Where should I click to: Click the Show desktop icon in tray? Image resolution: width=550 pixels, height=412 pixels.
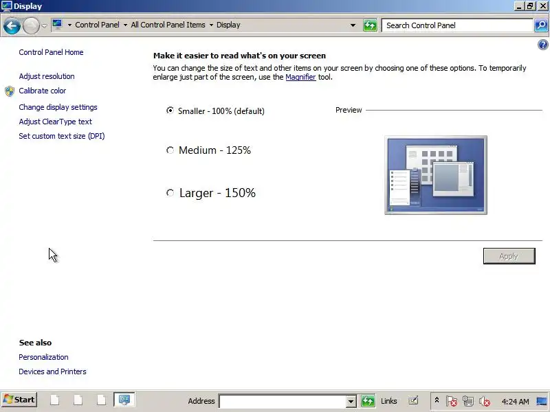click(542, 401)
